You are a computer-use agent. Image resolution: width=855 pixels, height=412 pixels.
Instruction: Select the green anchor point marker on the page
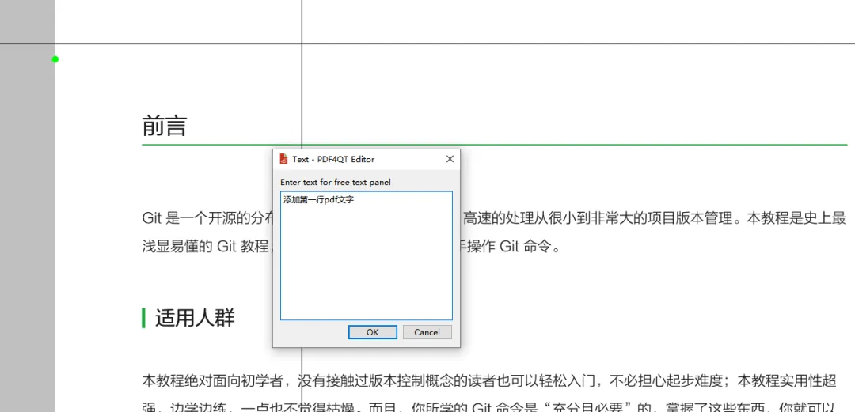coord(55,59)
